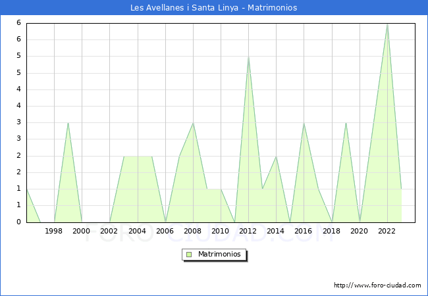Select the 2006 x-axis label
The image size is (428, 296).
click(x=165, y=231)
